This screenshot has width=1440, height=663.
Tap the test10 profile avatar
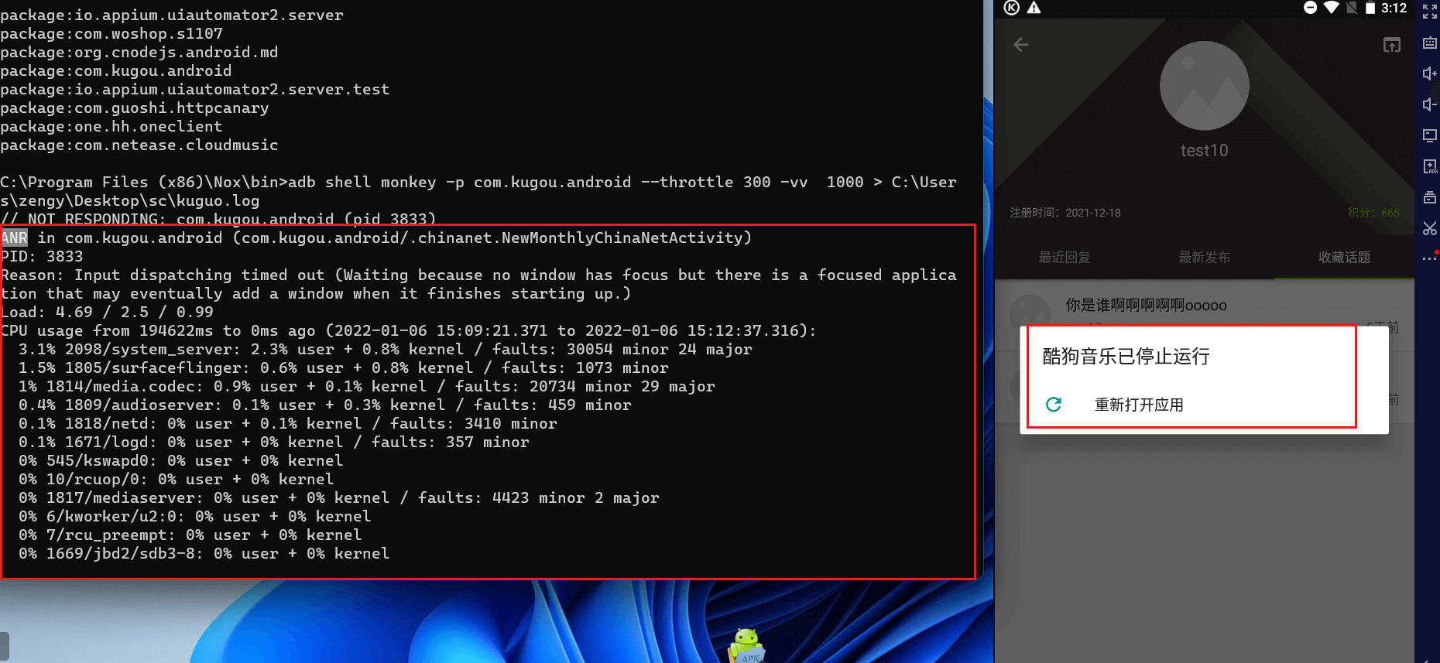(x=1204, y=86)
